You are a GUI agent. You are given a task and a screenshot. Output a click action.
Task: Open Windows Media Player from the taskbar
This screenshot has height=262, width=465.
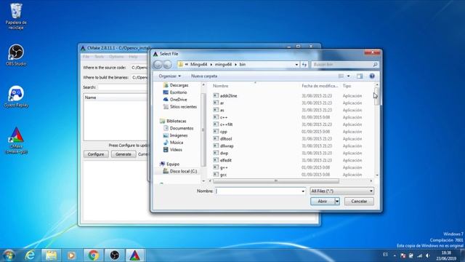point(71,255)
